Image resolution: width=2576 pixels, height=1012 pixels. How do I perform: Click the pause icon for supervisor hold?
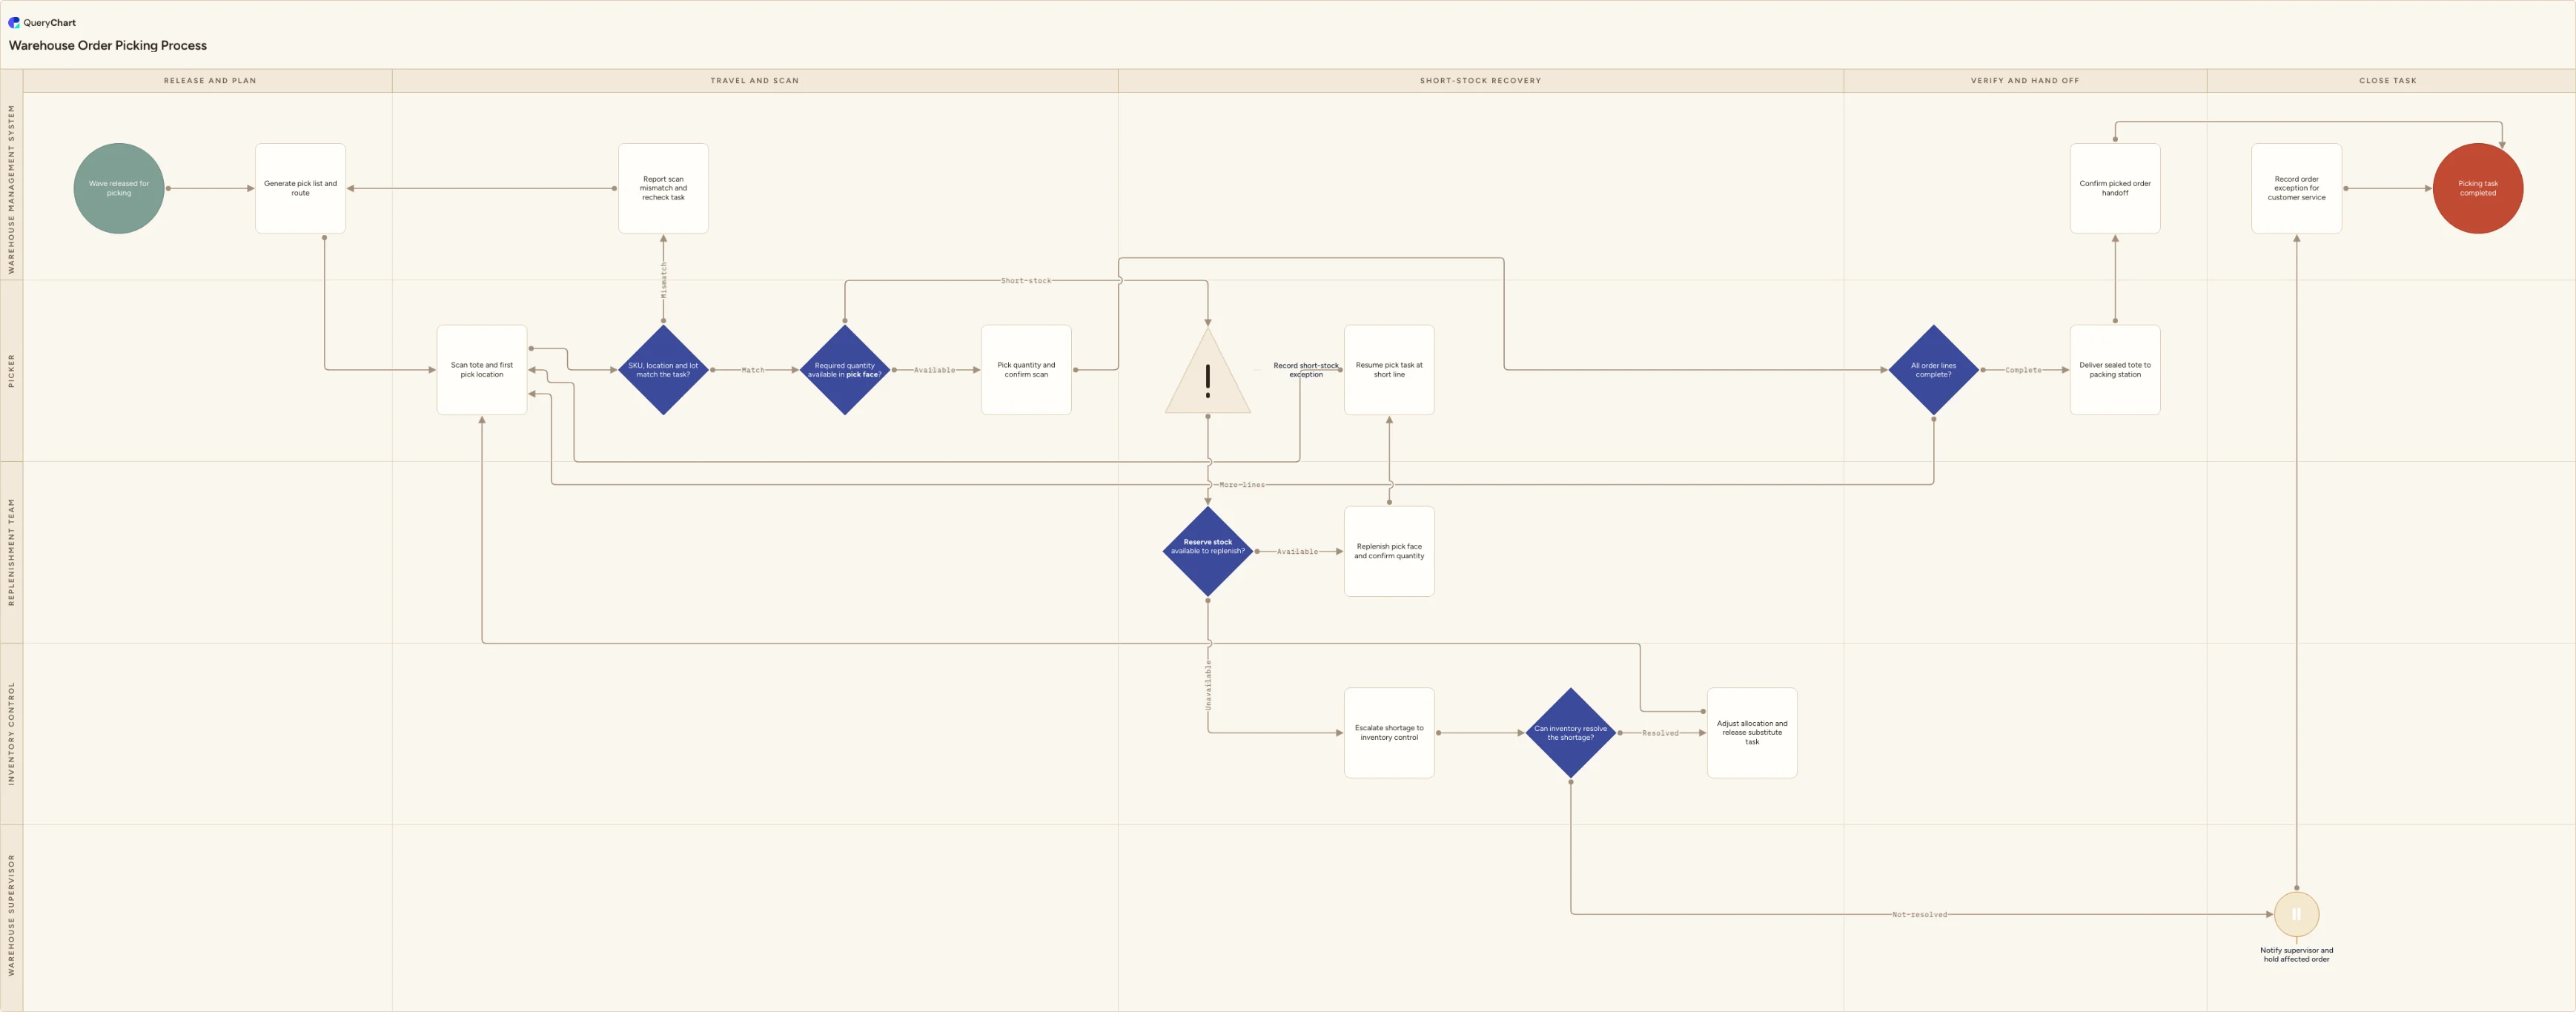[x=2296, y=914]
